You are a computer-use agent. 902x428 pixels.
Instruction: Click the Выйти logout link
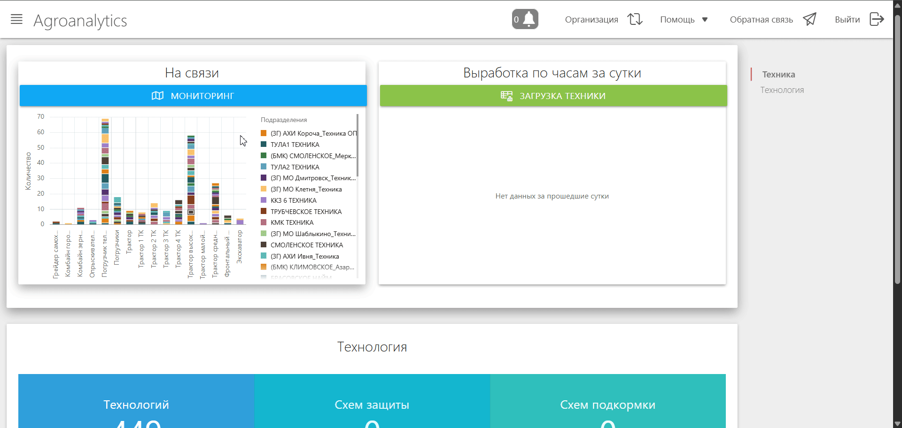[x=847, y=20]
